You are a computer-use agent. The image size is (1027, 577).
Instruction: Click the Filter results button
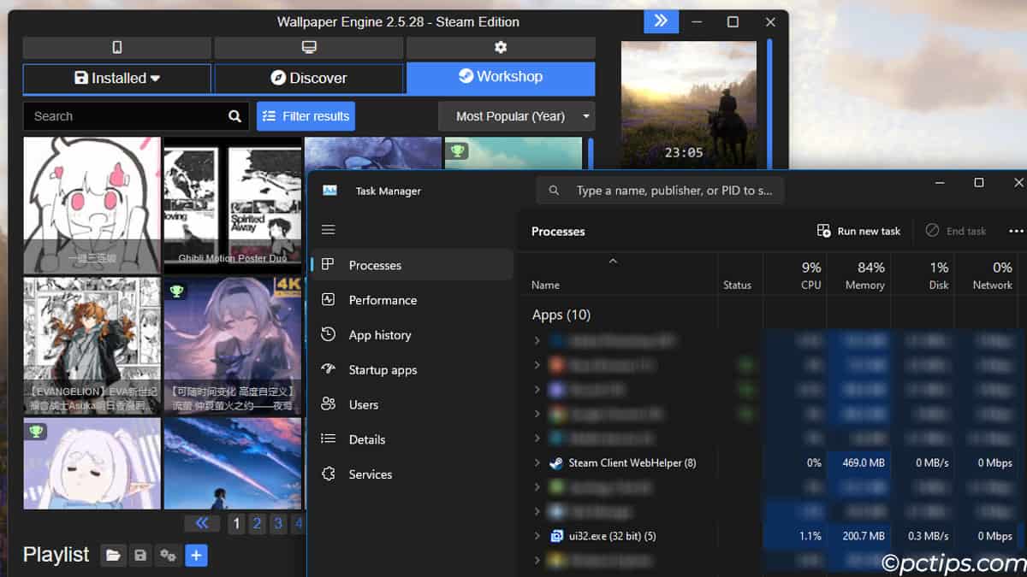coord(306,116)
